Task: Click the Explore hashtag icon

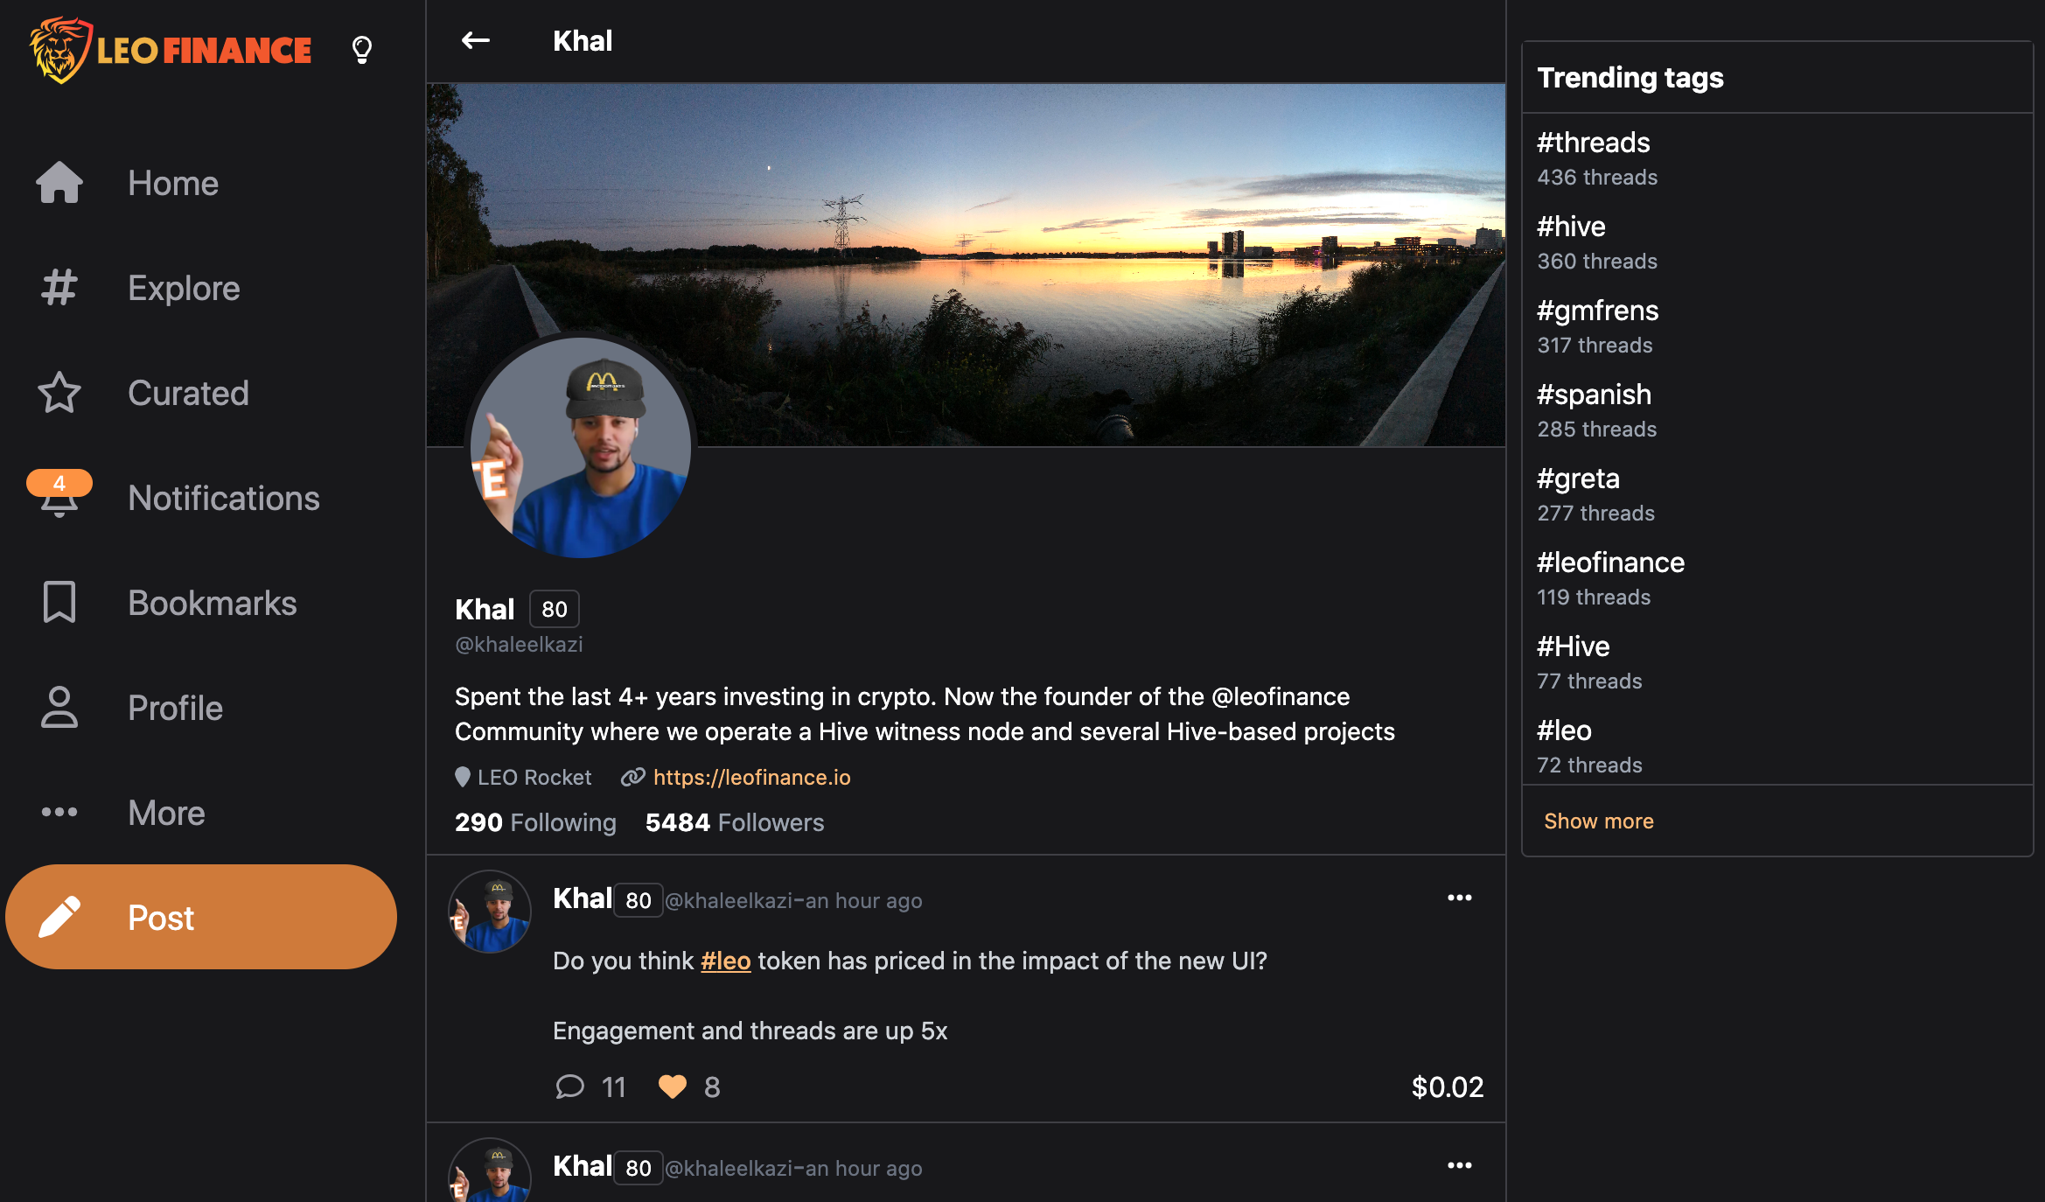Action: (59, 288)
